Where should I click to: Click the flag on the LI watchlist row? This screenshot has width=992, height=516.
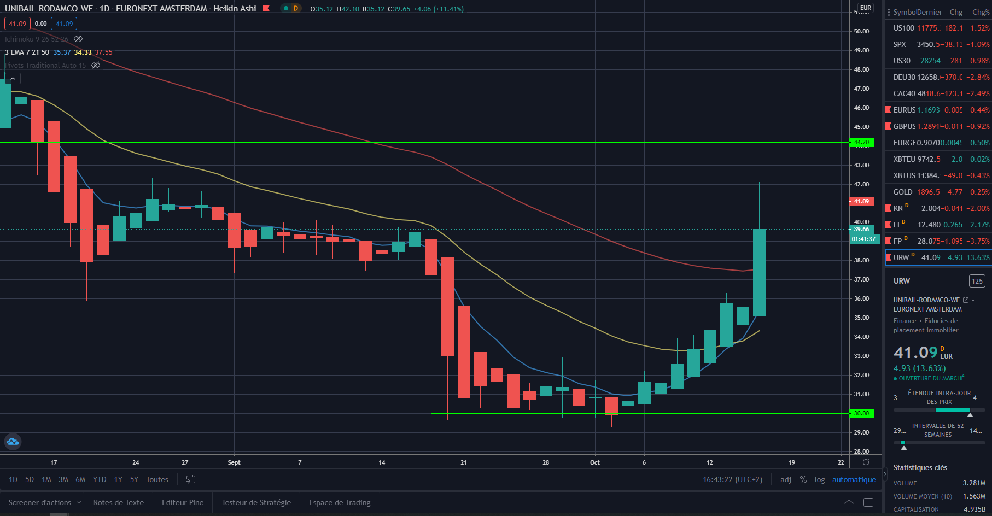click(888, 225)
